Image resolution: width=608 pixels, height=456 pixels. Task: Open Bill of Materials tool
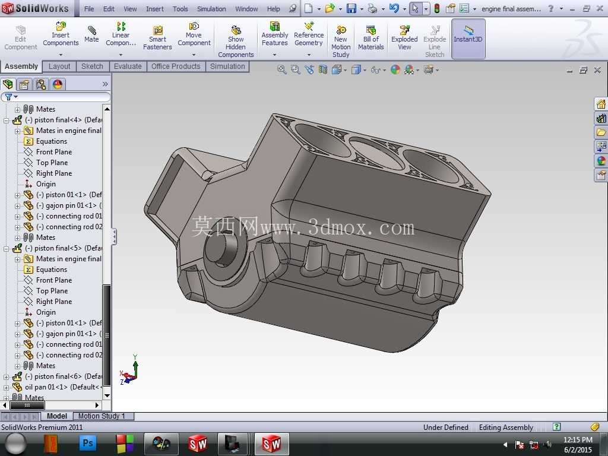(x=370, y=37)
